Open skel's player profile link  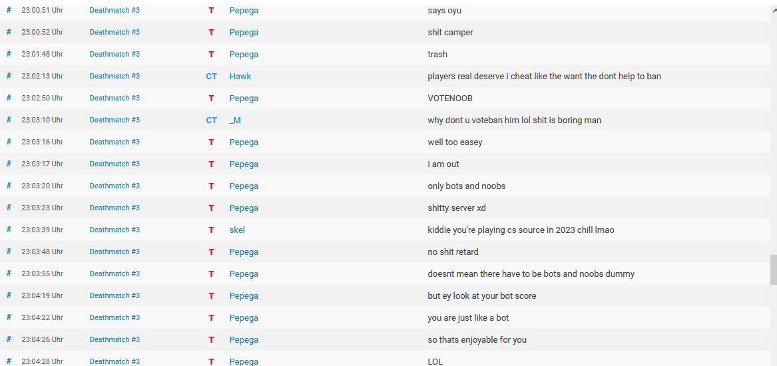pos(237,230)
